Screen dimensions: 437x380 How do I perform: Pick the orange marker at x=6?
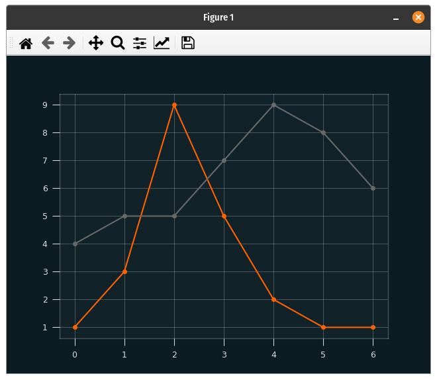(x=373, y=327)
